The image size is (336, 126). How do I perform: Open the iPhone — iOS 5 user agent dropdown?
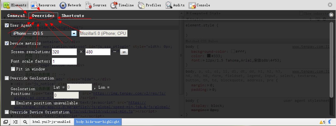(44, 33)
